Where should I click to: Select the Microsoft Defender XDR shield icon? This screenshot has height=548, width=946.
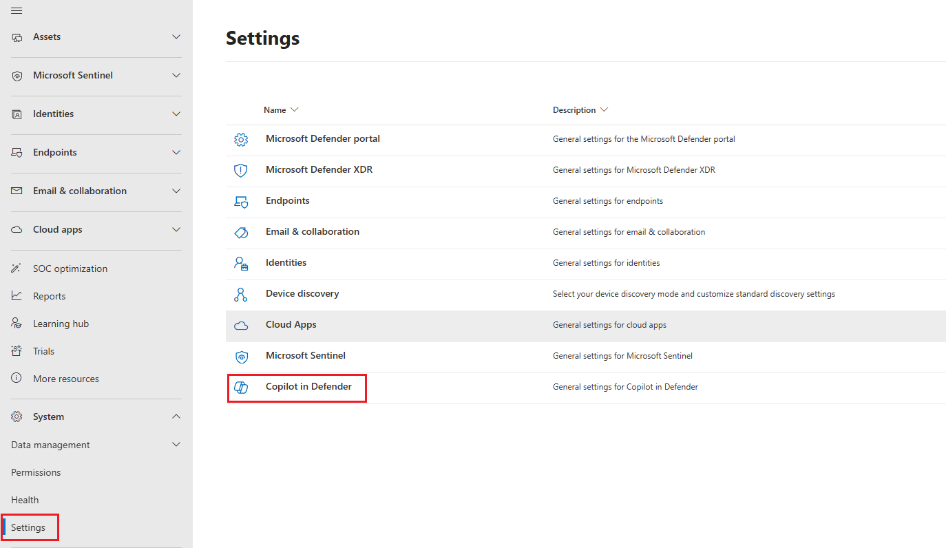click(x=241, y=169)
